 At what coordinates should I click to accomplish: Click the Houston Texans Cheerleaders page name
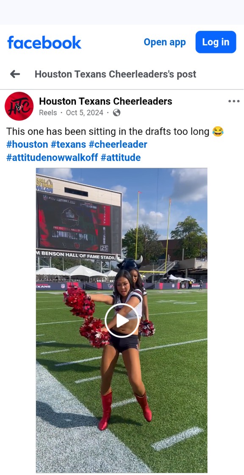105,101
